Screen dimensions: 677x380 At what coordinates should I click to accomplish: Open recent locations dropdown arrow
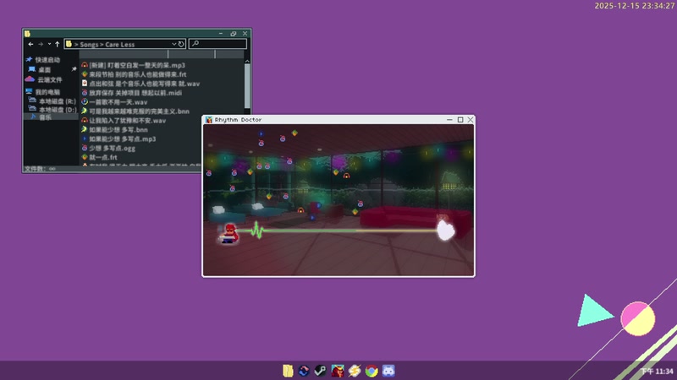49,44
